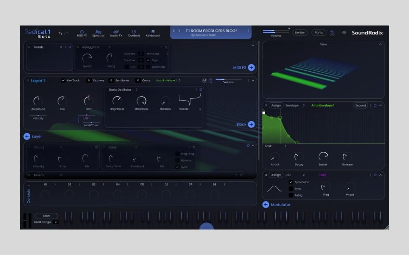Go to the previous preset with the left arrow
Screen dimensions: 409x255
tap(173, 31)
